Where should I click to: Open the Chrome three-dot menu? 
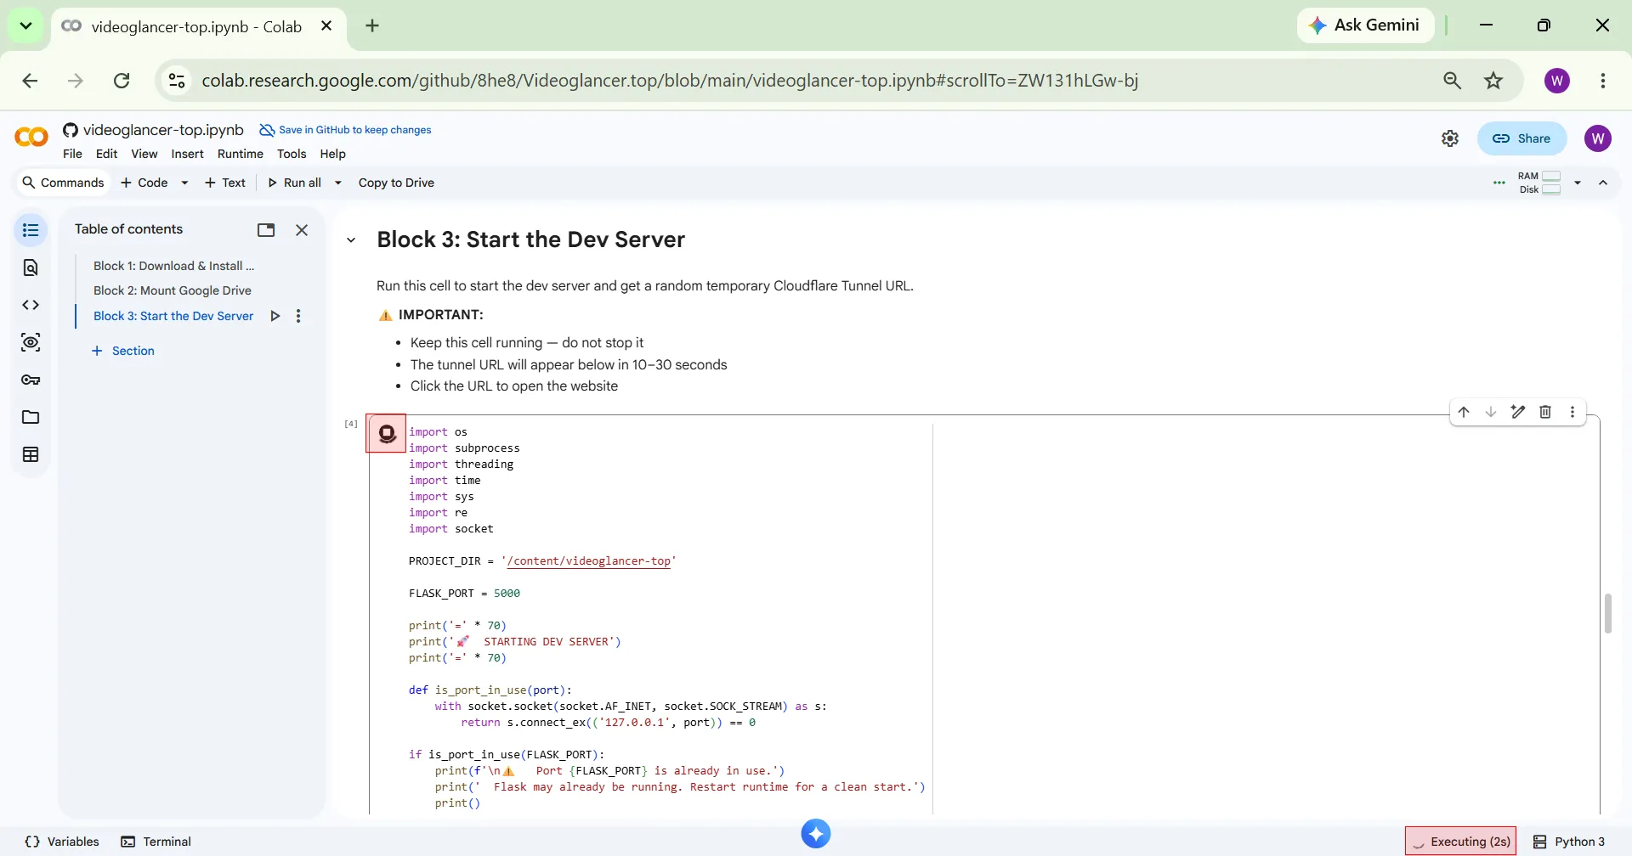(1603, 81)
